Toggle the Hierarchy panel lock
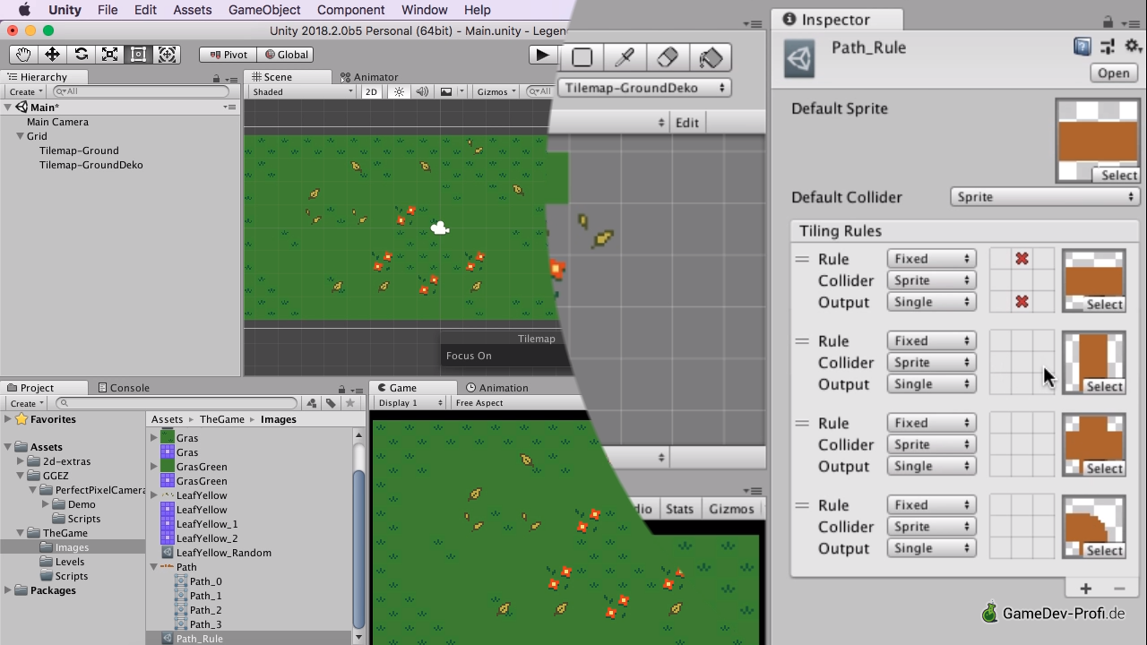Viewport: 1147px width, 645px height. tap(218, 78)
